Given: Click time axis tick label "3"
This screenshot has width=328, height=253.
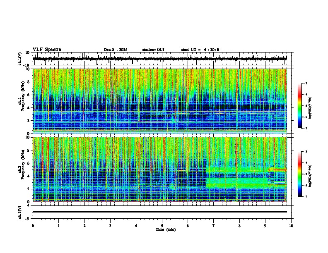Looking at the screenshot, I should (110, 226).
